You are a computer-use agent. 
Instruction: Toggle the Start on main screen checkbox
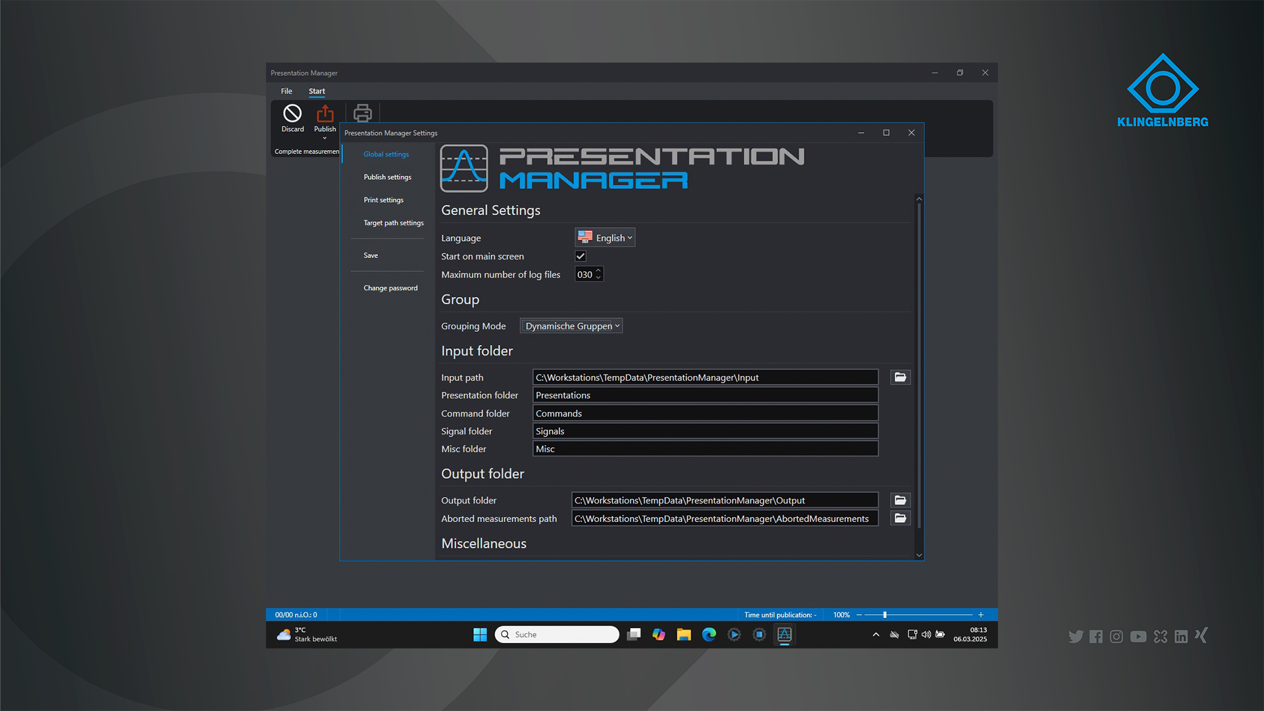[x=581, y=256]
